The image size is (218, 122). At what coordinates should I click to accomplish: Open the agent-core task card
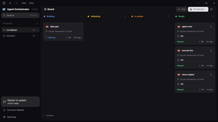tap(195, 33)
